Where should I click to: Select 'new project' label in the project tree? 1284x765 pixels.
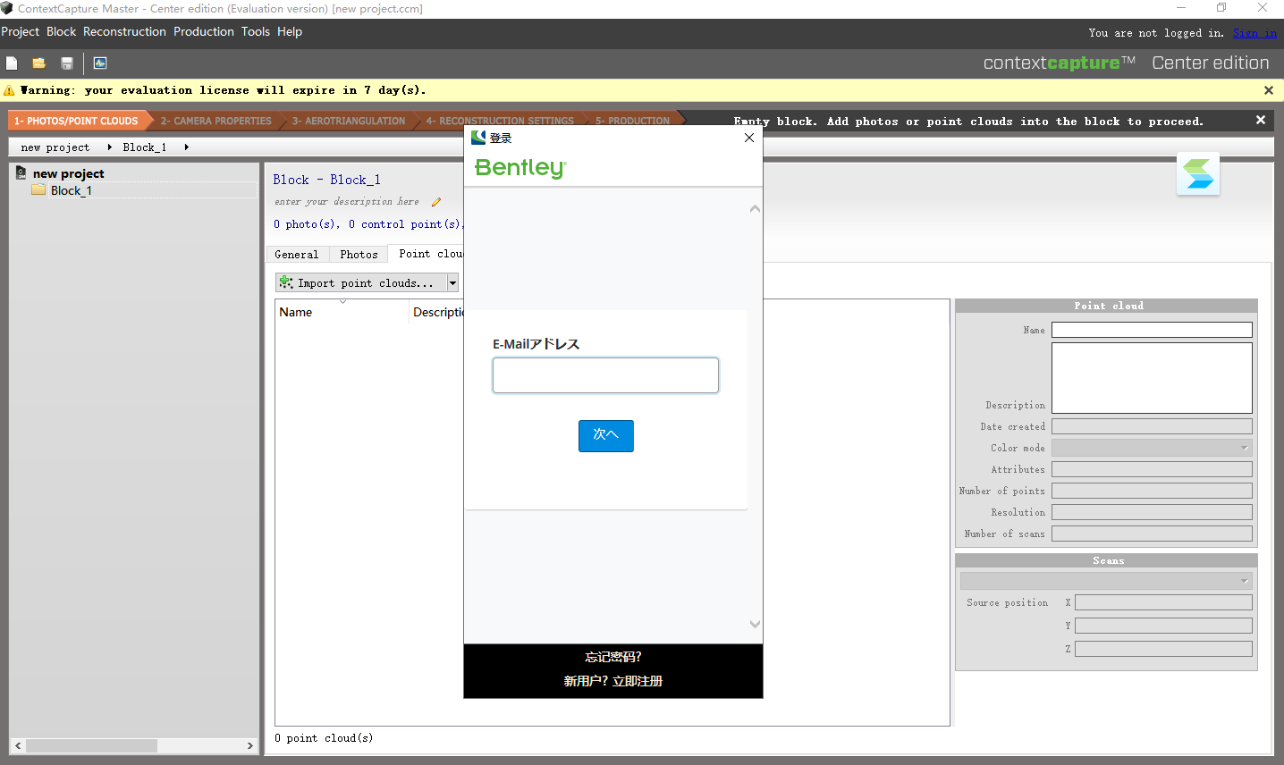[69, 173]
